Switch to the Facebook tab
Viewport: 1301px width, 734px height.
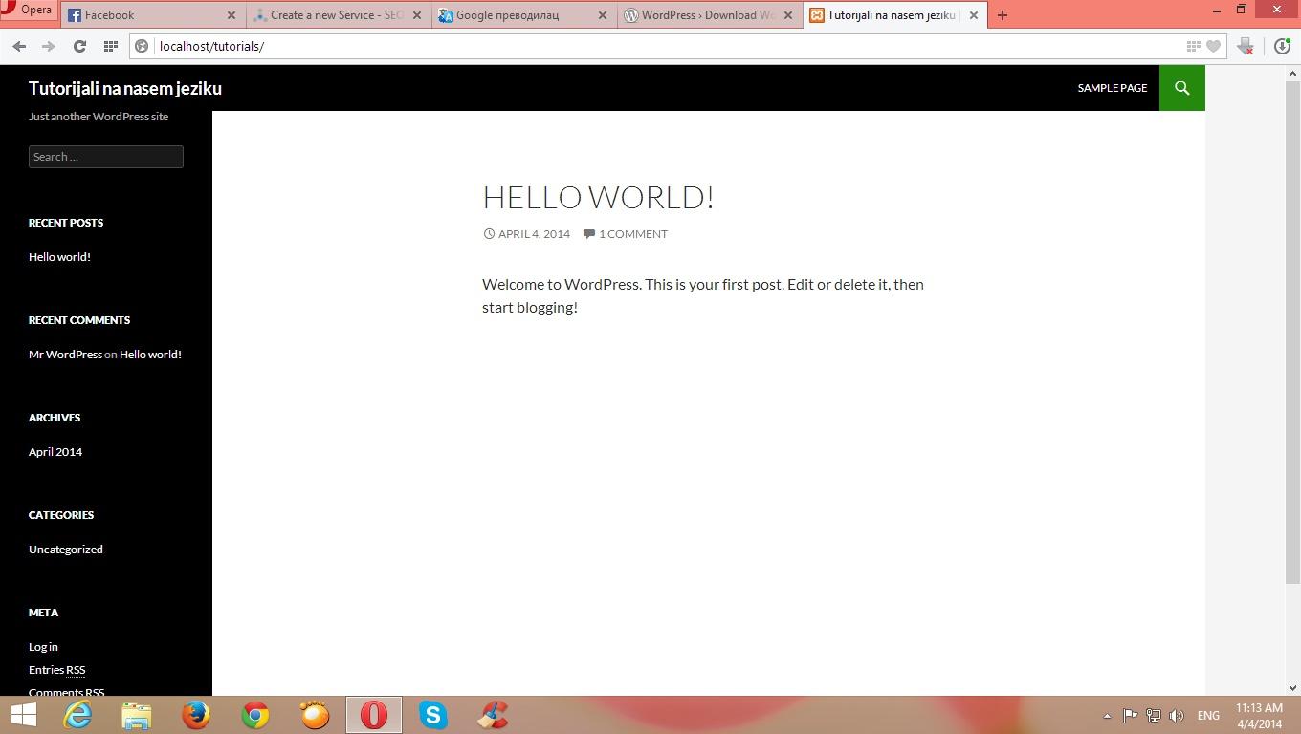point(143,14)
